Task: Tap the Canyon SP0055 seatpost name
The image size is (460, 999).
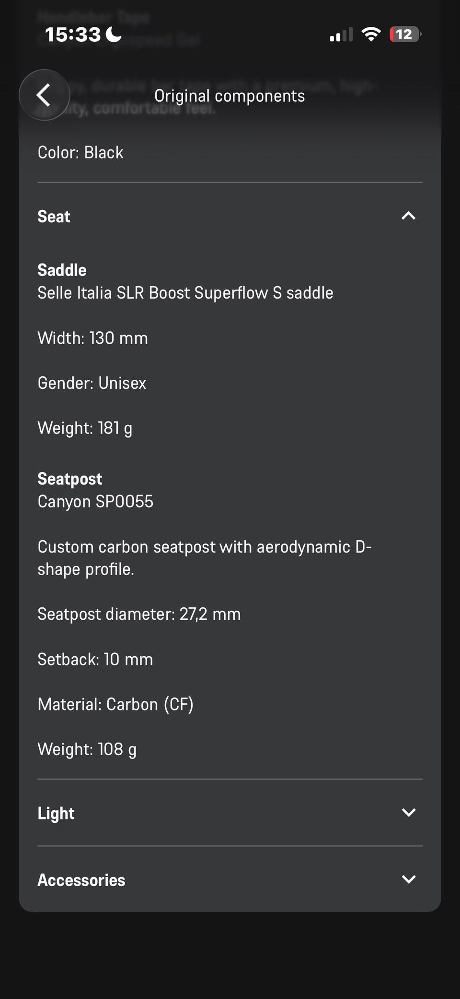Action: click(95, 502)
